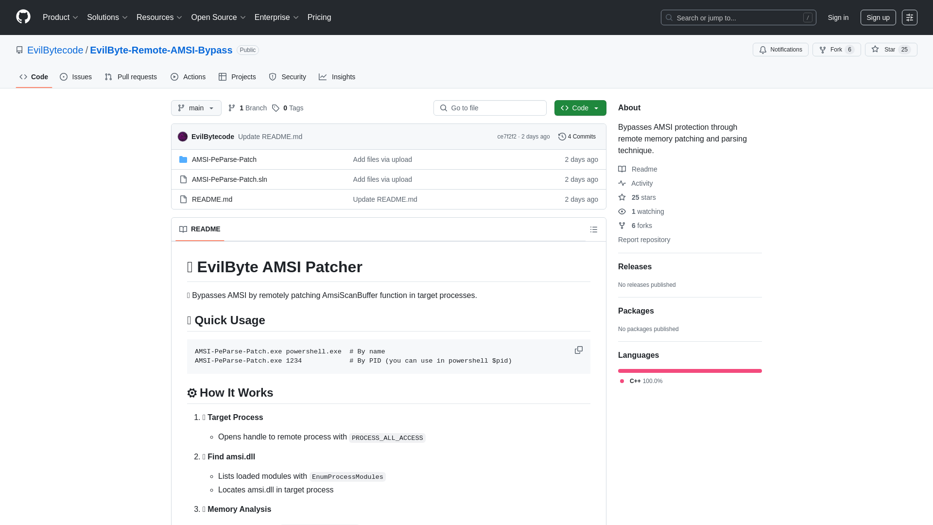
Task: Expand the Enterprise menu
Action: [276, 17]
